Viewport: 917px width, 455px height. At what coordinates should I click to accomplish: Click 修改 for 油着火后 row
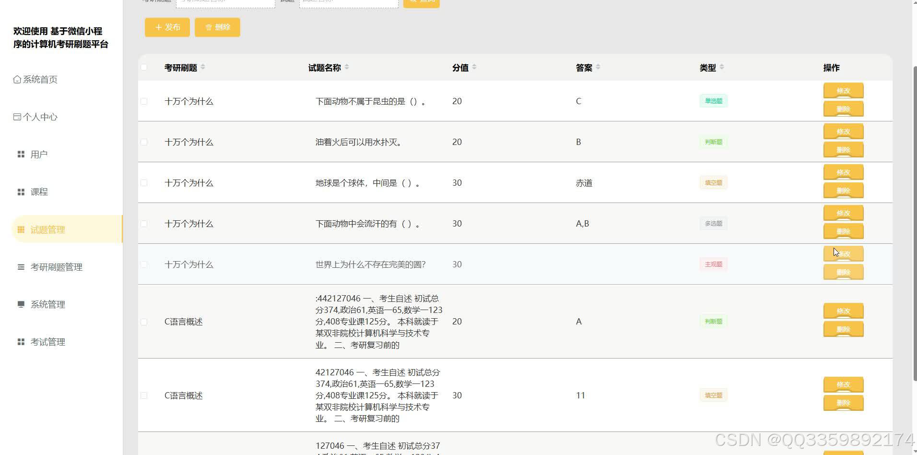[843, 132]
